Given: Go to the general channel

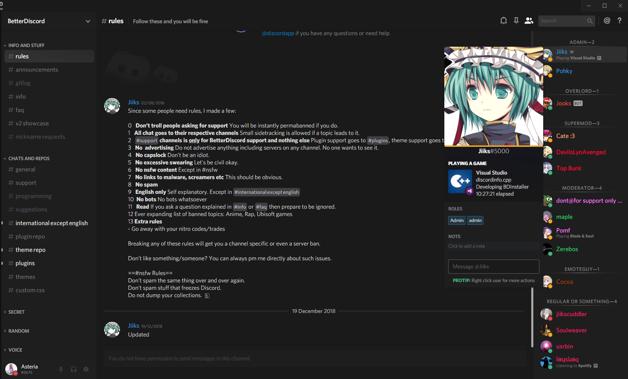Looking at the screenshot, I should coord(49,169).
